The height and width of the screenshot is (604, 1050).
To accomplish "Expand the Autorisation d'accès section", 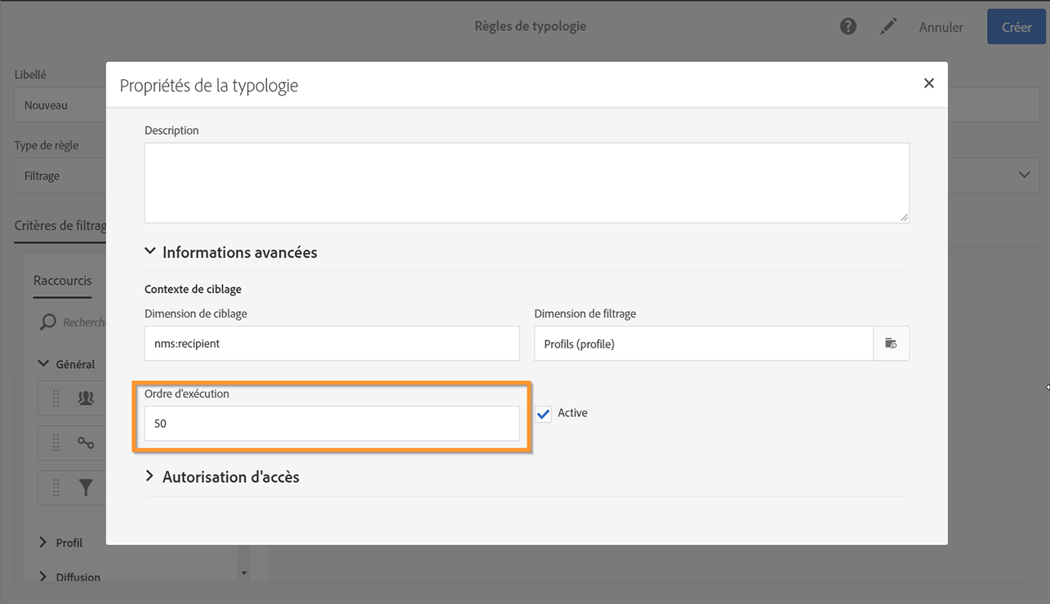I will point(150,477).
